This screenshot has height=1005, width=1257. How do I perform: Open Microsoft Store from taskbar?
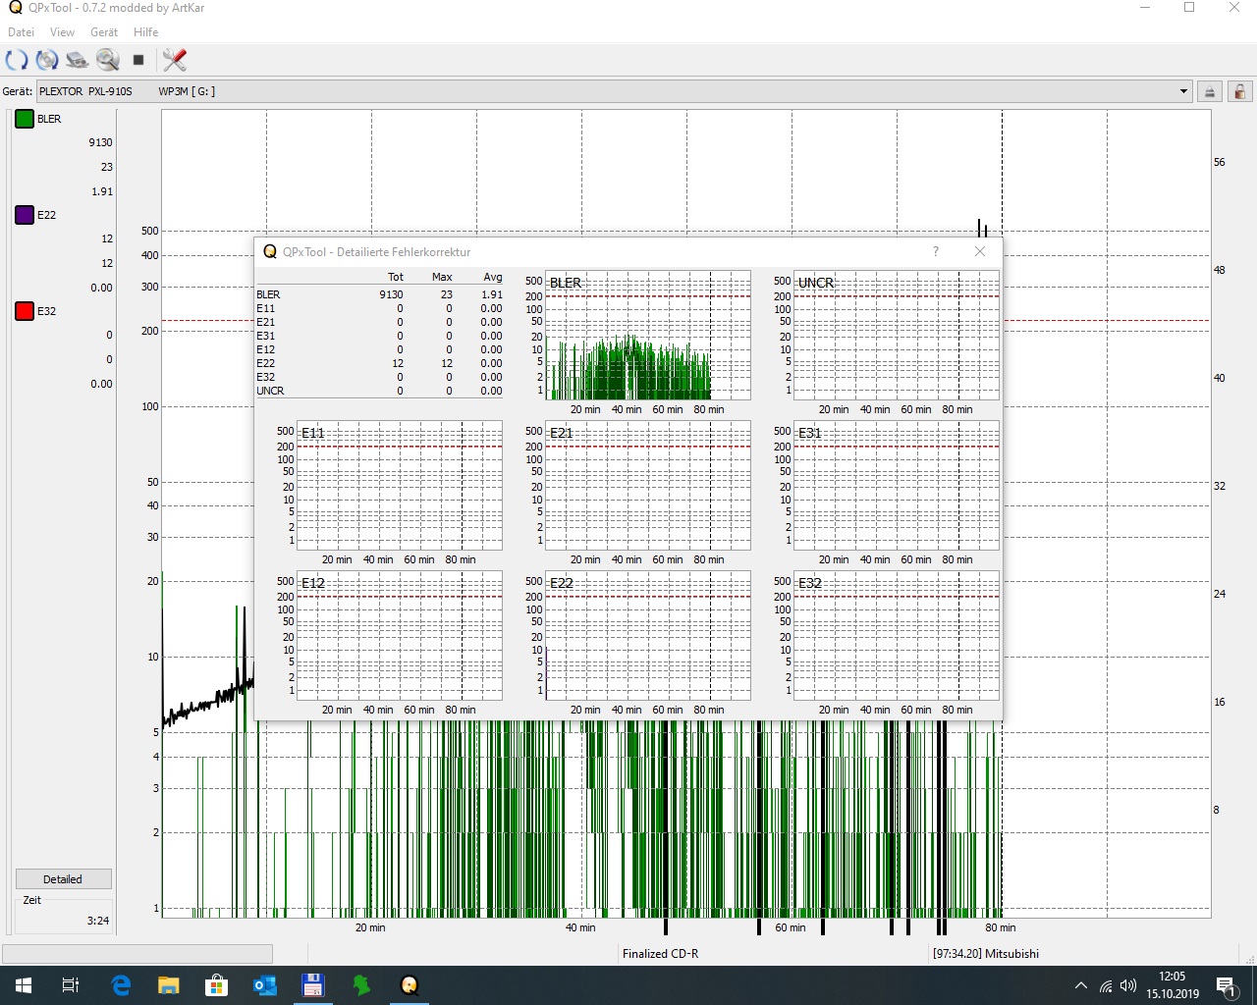point(216,985)
